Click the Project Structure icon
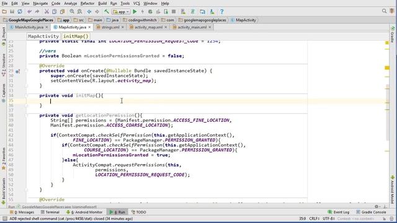The width and height of the screenshot is (397, 223). (x=202, y=12)
